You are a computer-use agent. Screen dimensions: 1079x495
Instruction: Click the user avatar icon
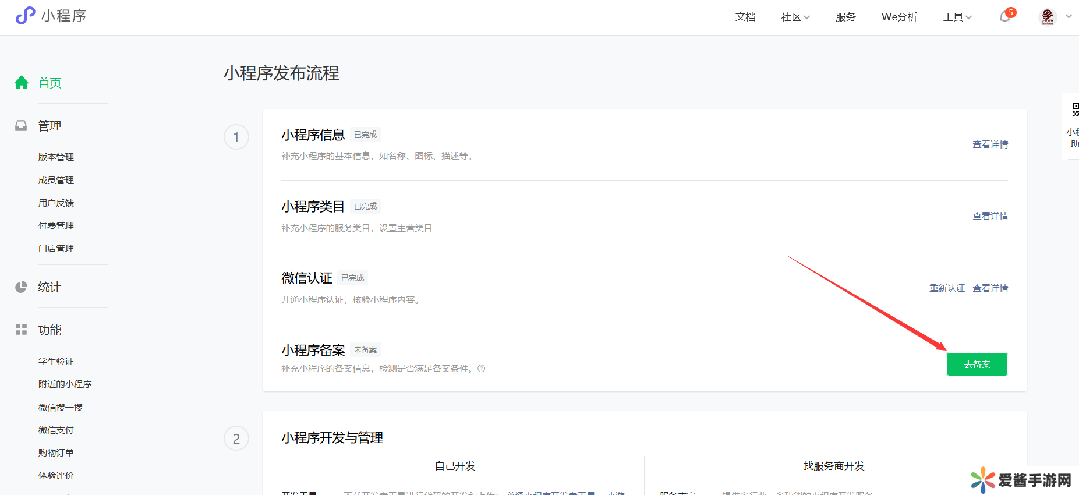click(1048, 17)
